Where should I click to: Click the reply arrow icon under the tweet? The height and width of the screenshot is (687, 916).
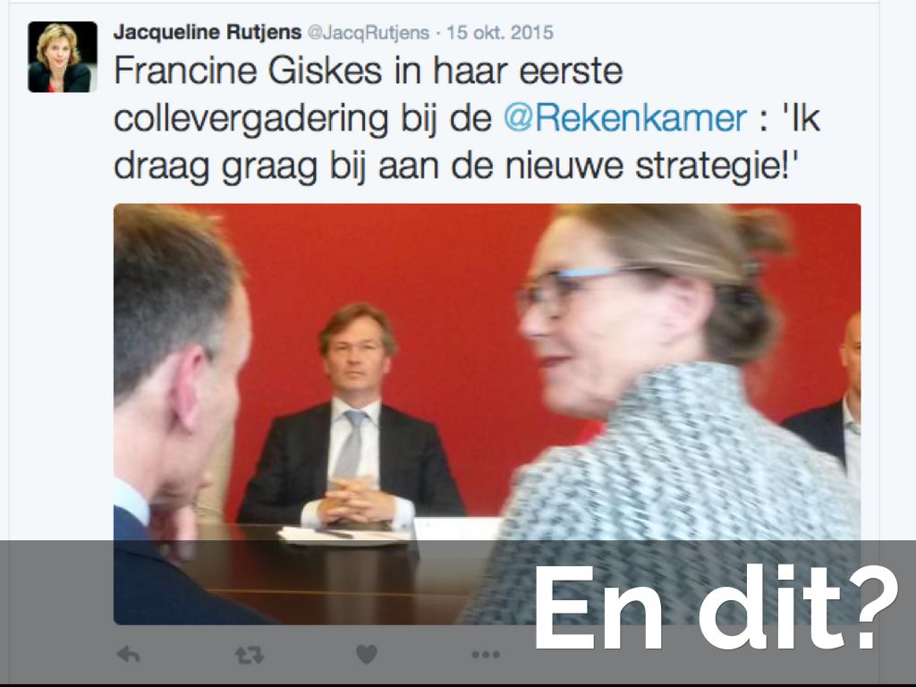coord(128,655)
